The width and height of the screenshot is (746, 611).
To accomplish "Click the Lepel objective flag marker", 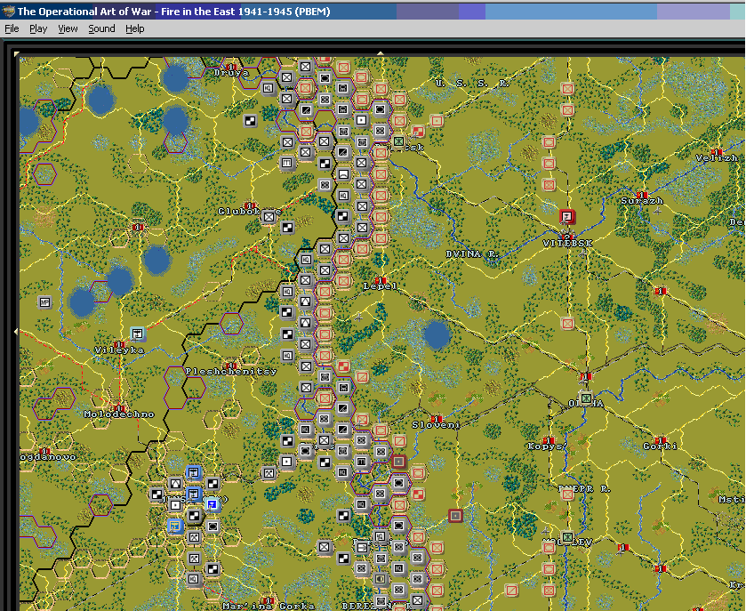I will coord(381,280).
